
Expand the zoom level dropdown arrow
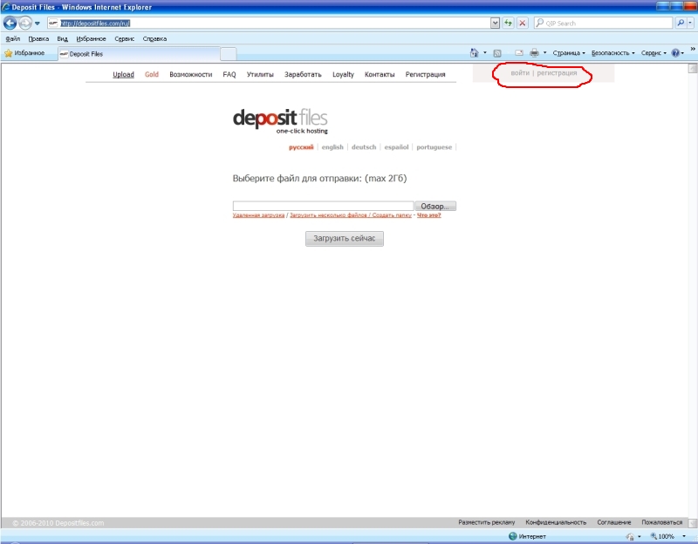[x=684, y=536]
